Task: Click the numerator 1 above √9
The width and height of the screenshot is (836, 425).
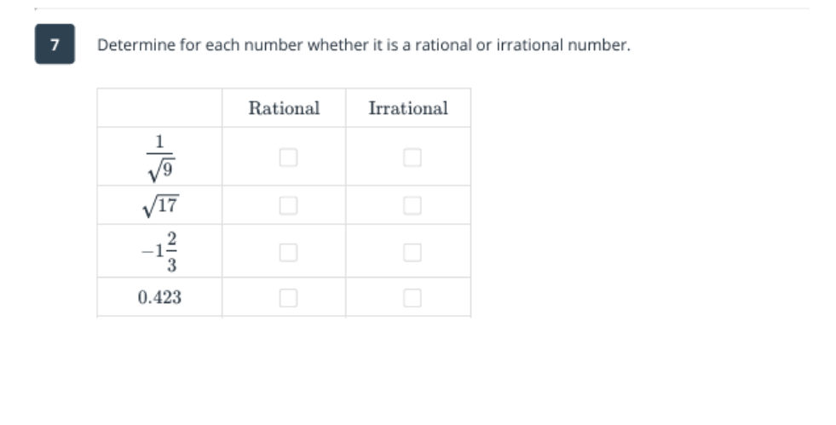Action: 159,141
